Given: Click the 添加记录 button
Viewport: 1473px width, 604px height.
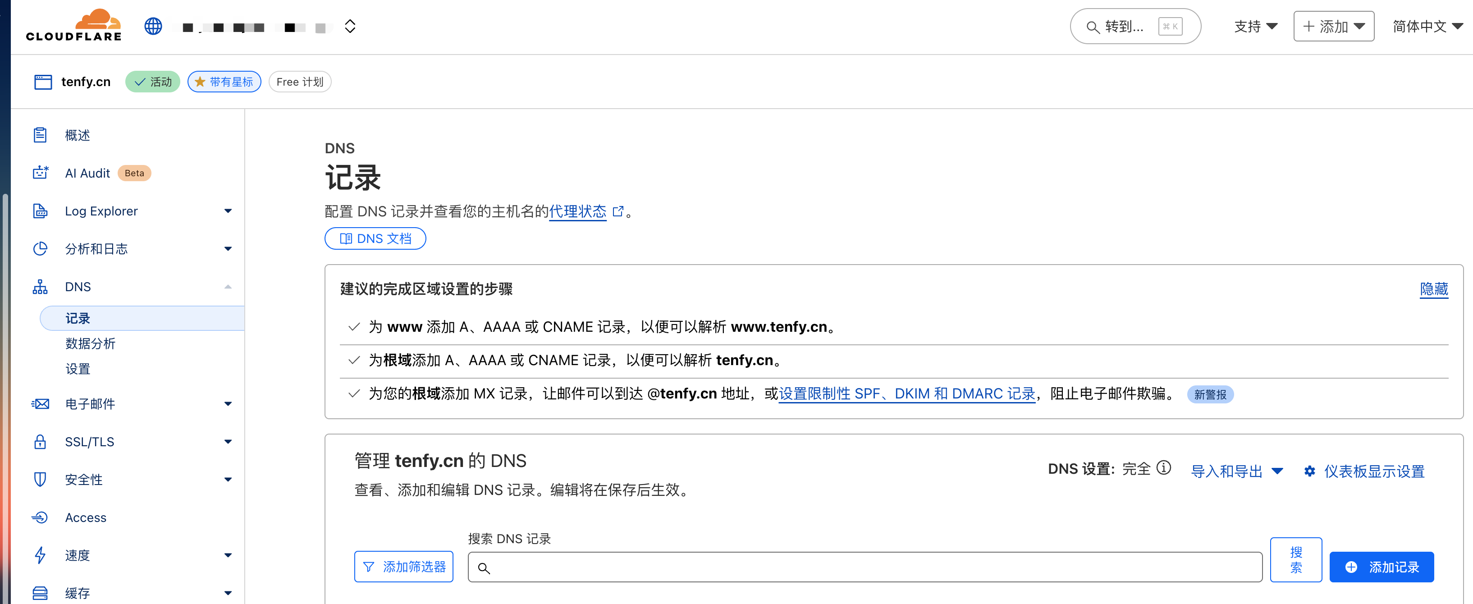Looking at the screenshot, I should pyautogui.click(x=1381, y=567).
